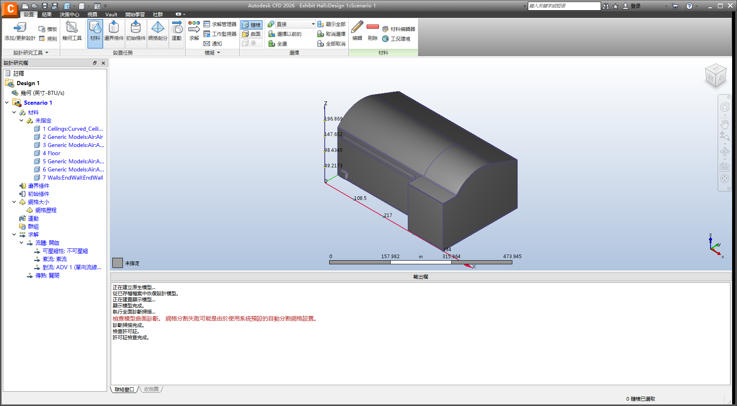This screenshot has height=406, width=737.
Task: Float the 設計研究欄 panel
Action: click(x=95, y=63)
